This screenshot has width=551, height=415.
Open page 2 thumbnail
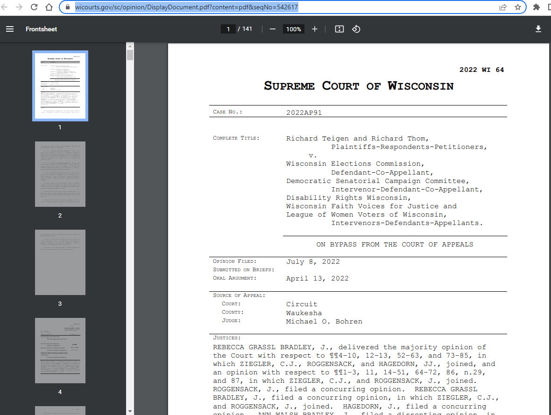[x=60, y=174]
